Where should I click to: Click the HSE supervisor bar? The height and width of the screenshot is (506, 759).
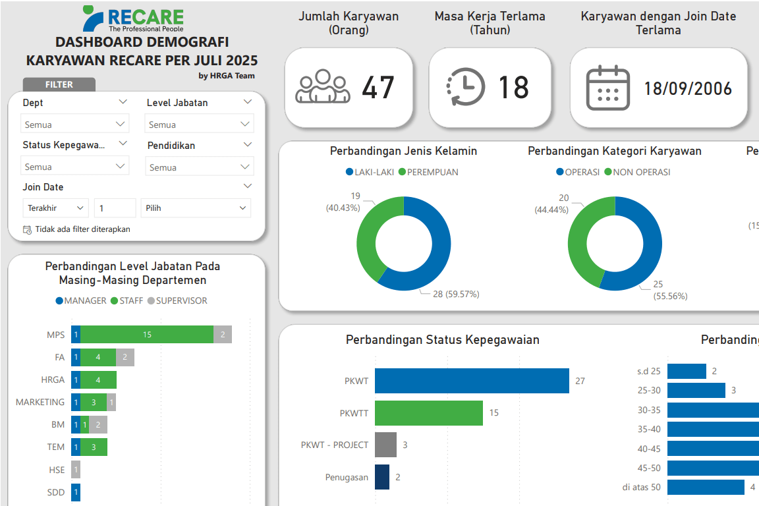pos(76,470)
